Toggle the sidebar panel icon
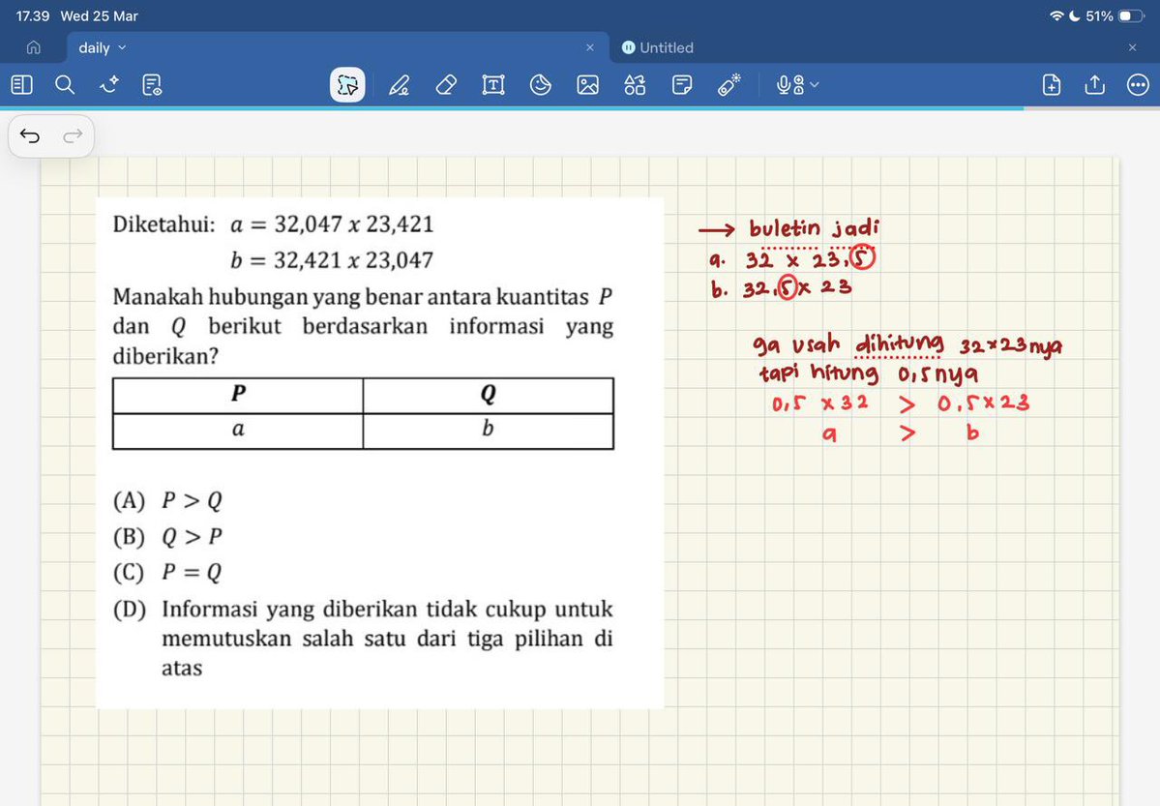This screenshot has width=1160, height=806. pyautogui.click(x=21, y=85)
